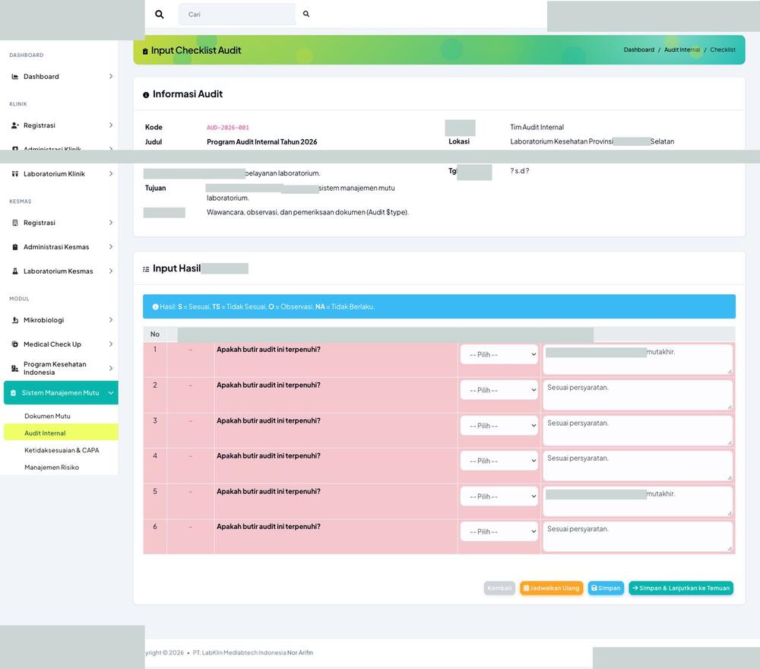Expand Laboratorium Klinik chevron
Screen dimensions: 760x669
tap(111, 174)
